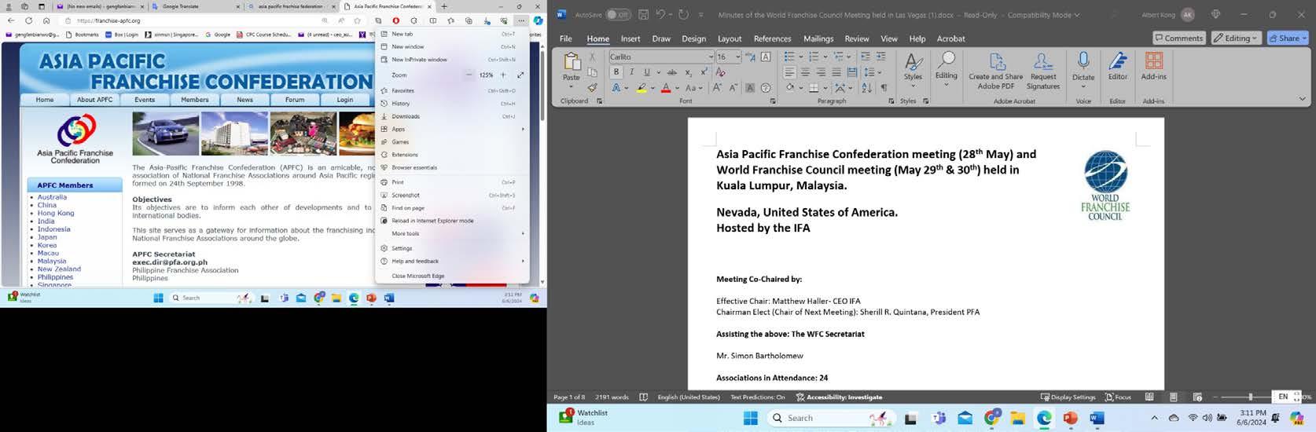Image resolution: width=1316 pixels, height=432 pixels.
Task: Show paragraph marks with pilcrow icon
Action: click(884, 87)
